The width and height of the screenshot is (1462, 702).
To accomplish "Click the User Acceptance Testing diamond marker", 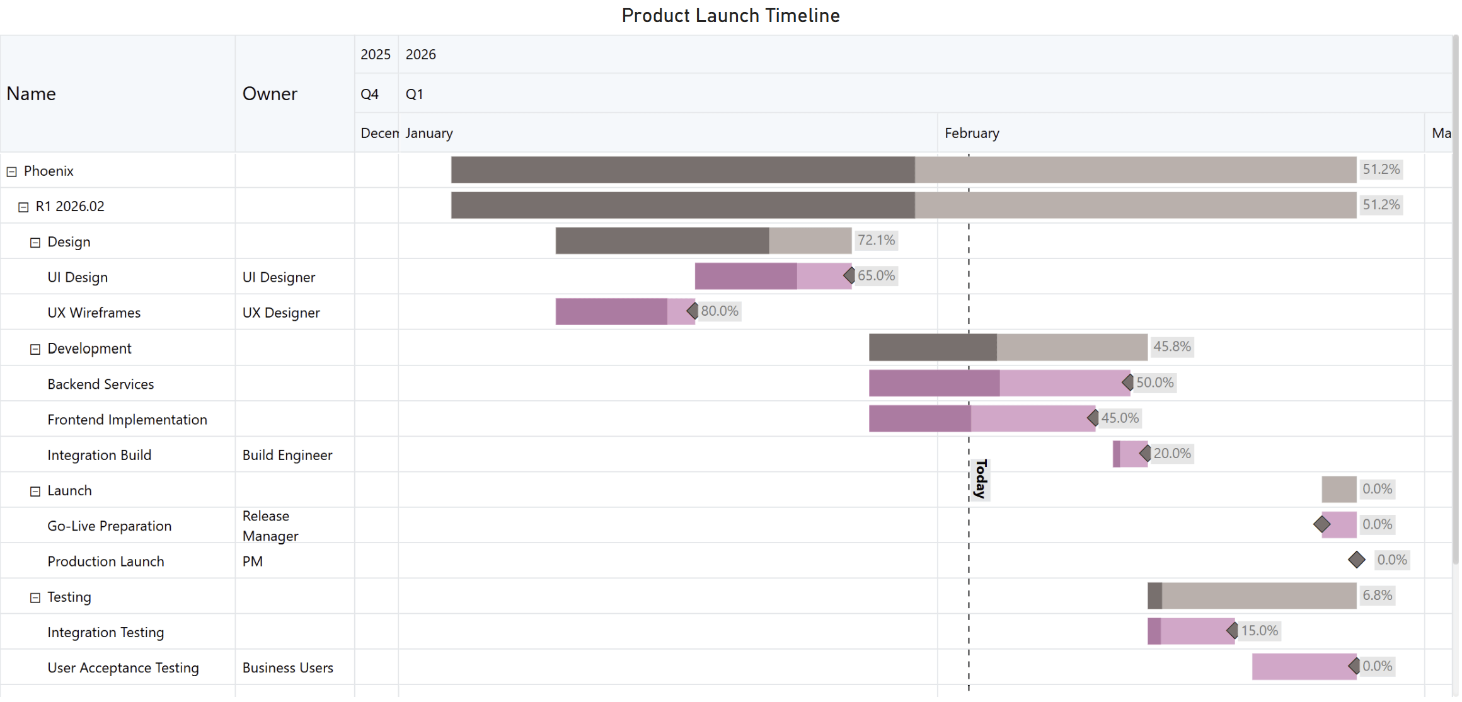I will click(1354, 666).
